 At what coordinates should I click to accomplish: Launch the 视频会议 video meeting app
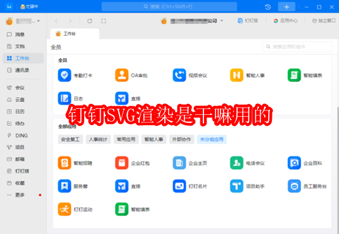point(190,75)
